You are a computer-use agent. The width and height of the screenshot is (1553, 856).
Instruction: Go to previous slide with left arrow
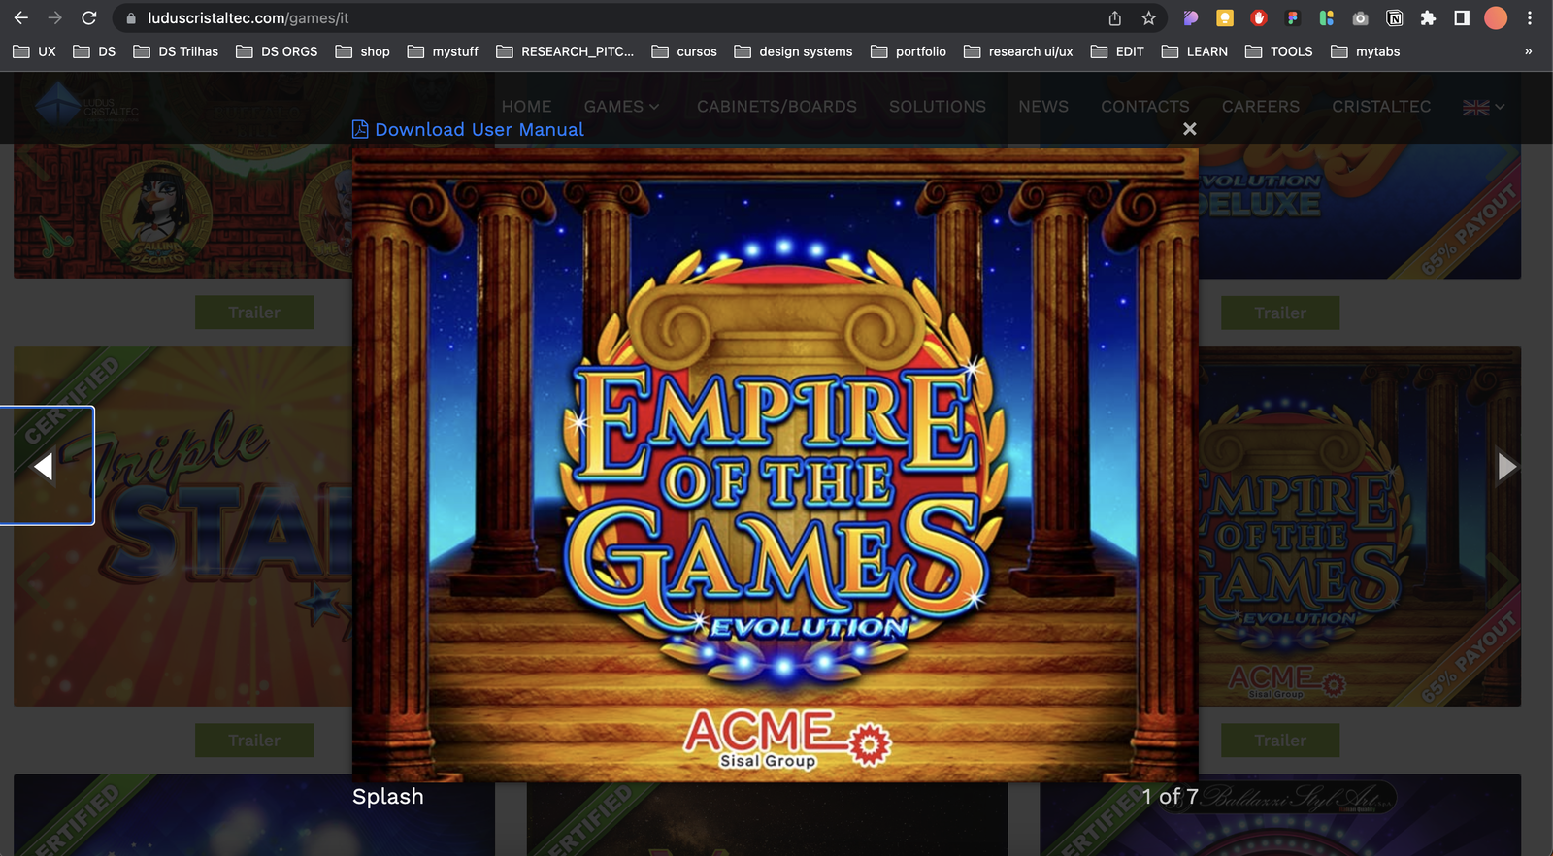pos(43,467)
